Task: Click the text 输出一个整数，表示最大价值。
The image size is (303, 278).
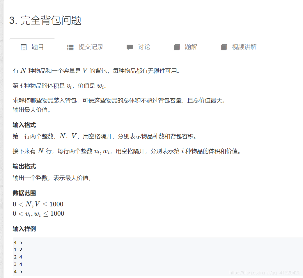Action: click(x=52, y=178)
